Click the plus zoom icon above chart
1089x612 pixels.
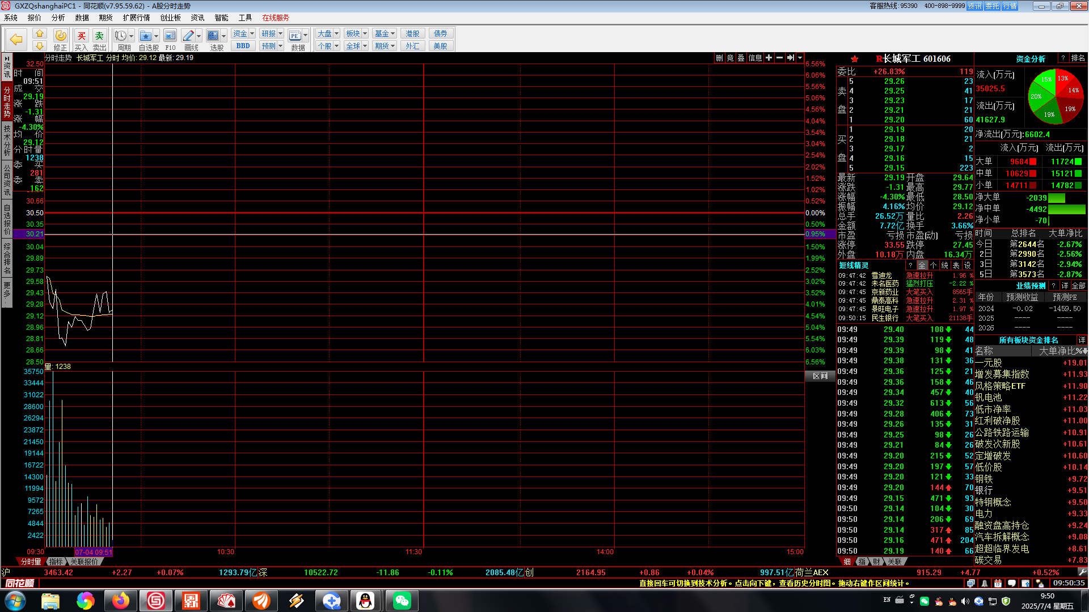pos(769,58)
